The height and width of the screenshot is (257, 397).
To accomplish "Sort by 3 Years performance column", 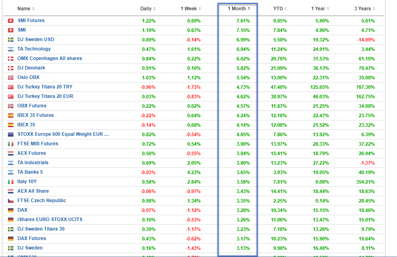I will [365, 9].
